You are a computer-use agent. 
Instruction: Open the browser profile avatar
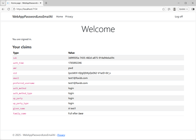click(175, 9)
